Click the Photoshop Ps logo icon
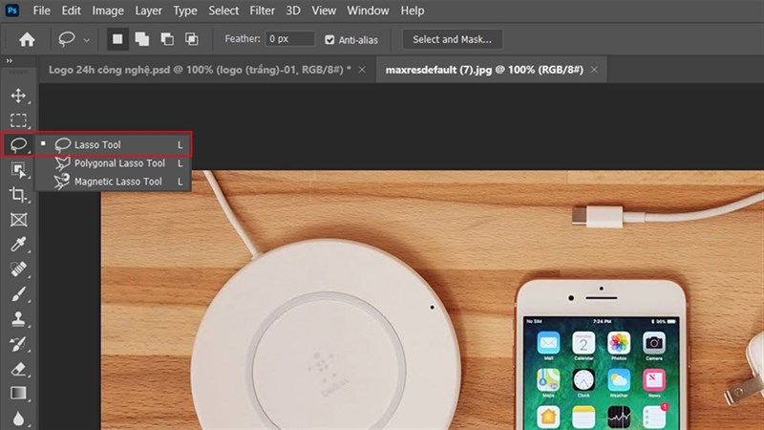 point(12,11)
